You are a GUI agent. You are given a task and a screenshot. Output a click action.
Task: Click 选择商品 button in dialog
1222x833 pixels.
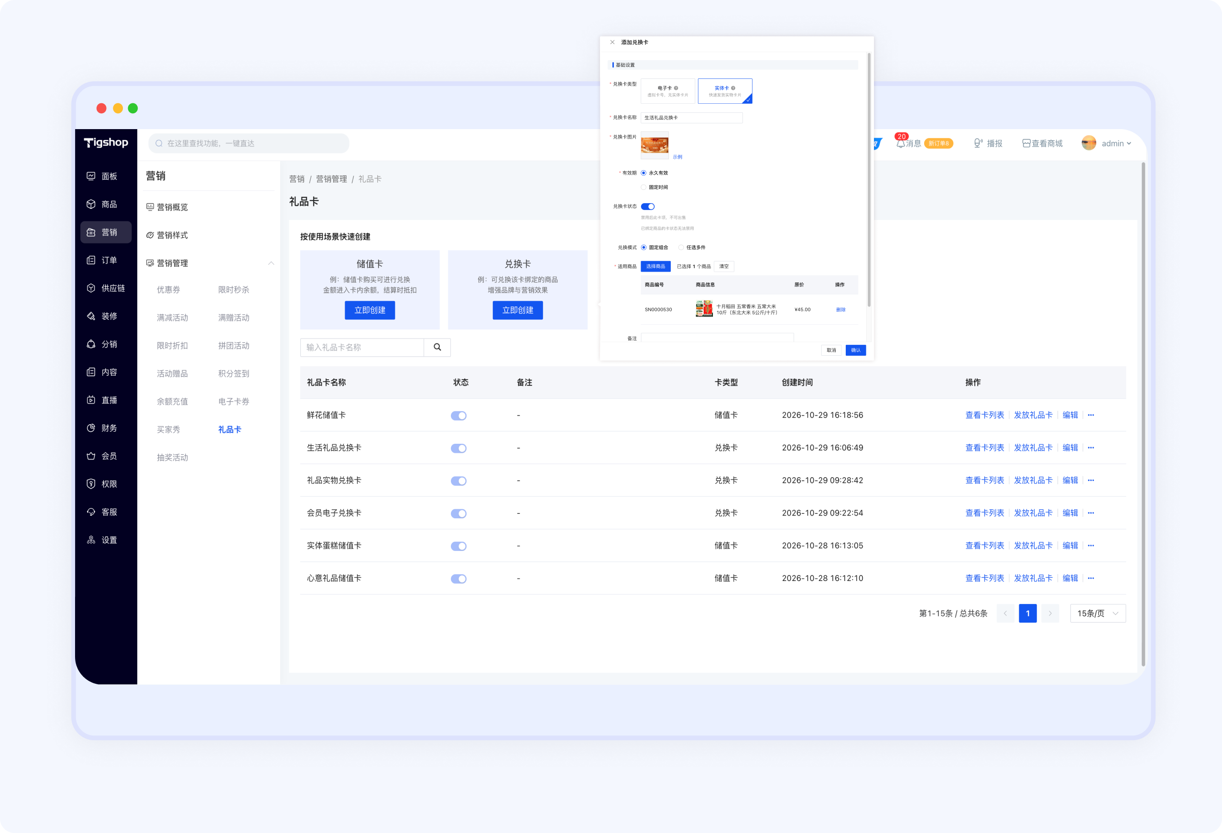click(655, 266)
